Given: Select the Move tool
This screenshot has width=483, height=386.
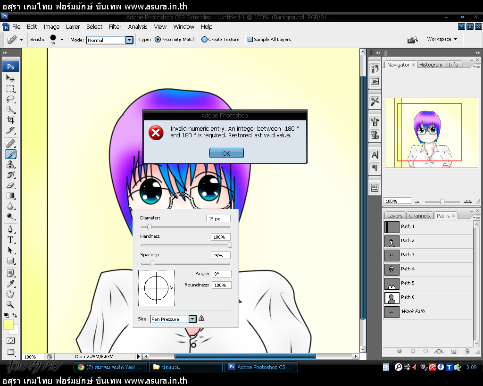Looking at the screenshot, I should 10,78.
